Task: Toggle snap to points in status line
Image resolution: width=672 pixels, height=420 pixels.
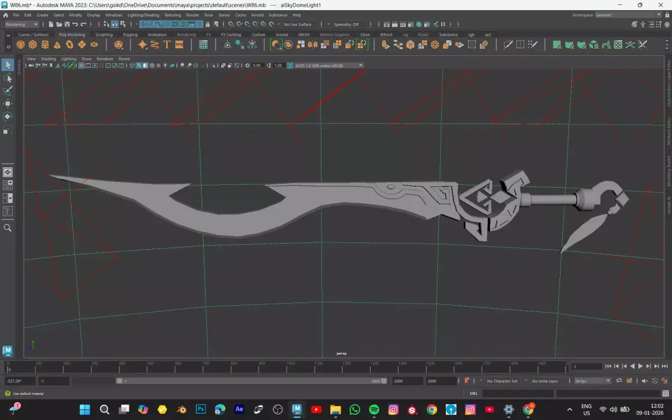Action: [x=247, y=25]
